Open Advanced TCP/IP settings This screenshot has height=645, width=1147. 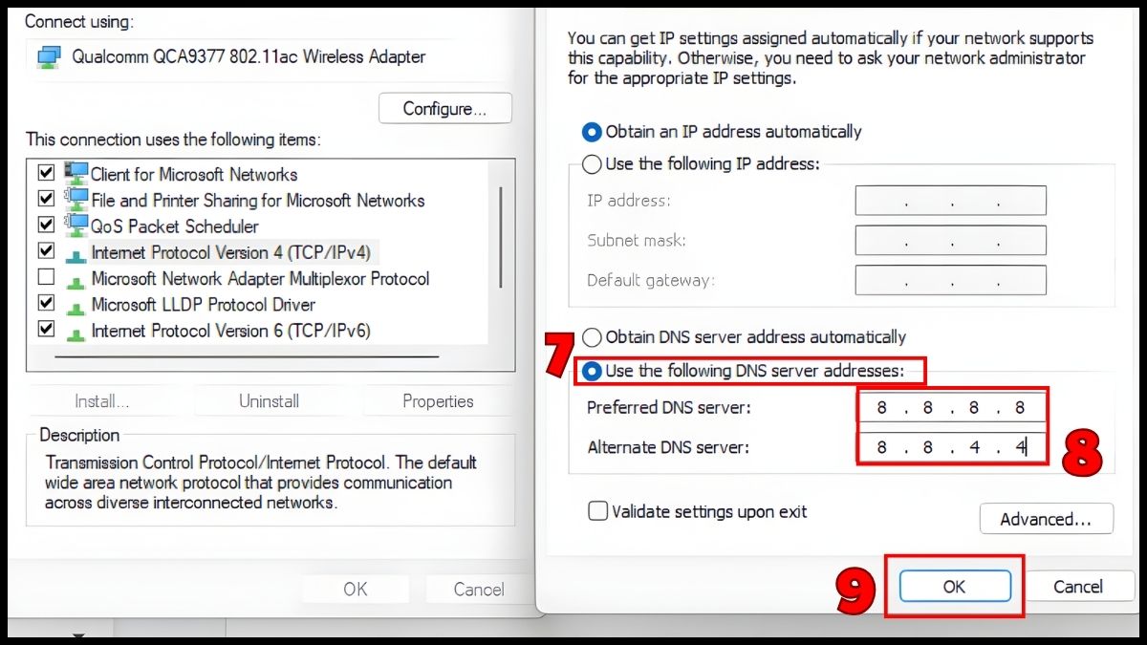pos(1047,519)
